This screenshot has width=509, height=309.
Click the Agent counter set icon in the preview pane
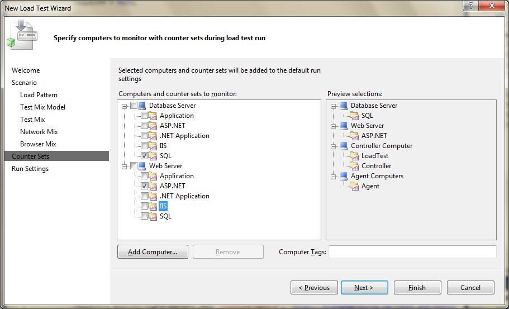coord(354,186)
